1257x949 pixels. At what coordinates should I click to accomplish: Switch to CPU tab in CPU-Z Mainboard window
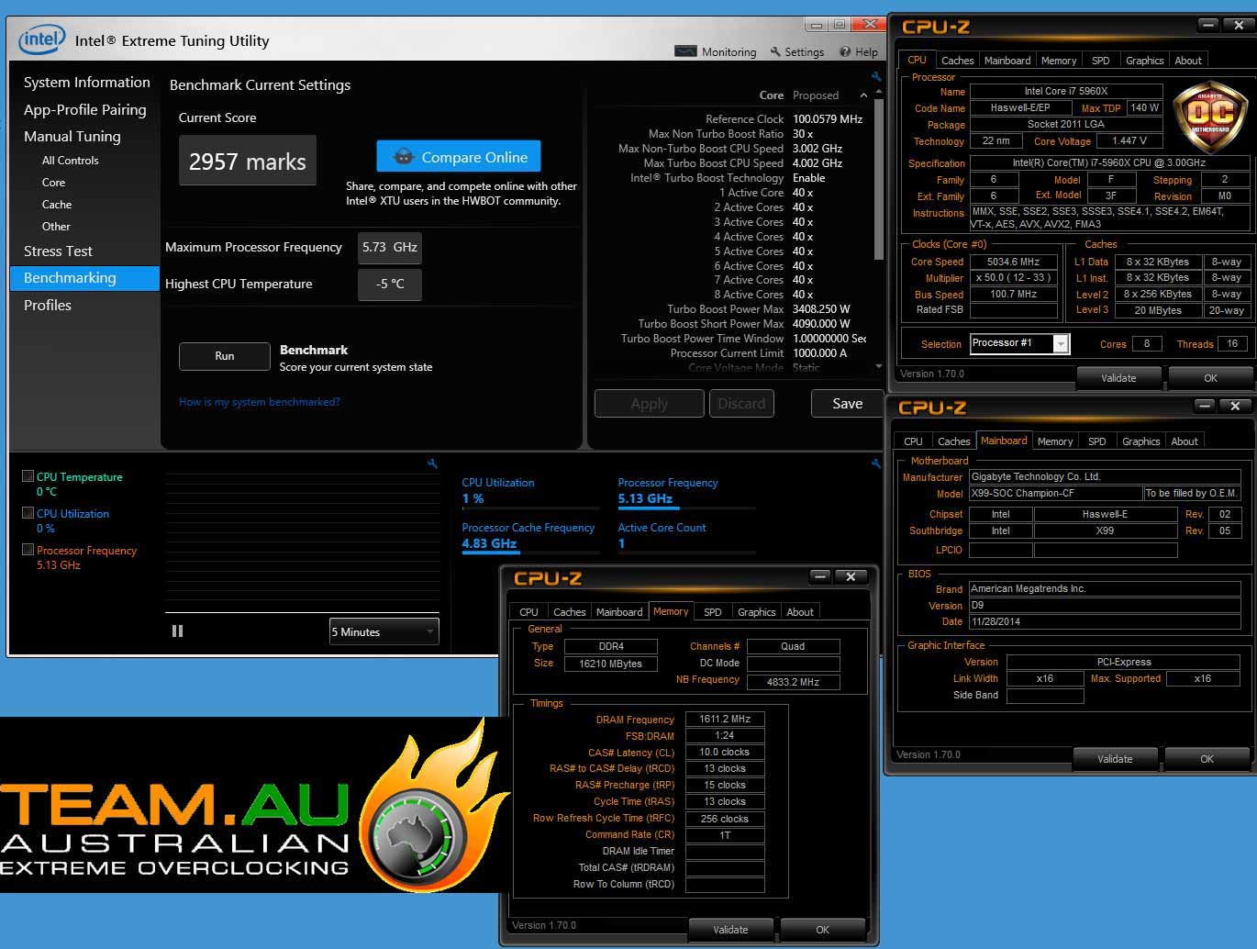click(913, 441)
